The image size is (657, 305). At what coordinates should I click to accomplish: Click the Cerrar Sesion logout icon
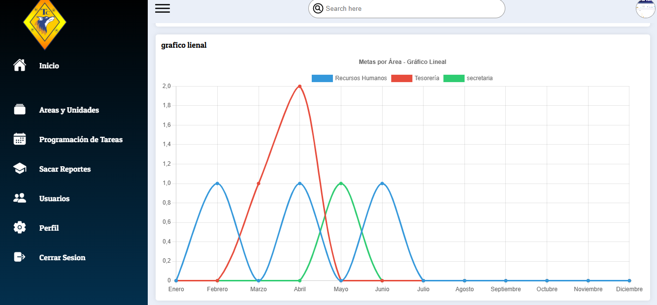(x=20, y=257)
